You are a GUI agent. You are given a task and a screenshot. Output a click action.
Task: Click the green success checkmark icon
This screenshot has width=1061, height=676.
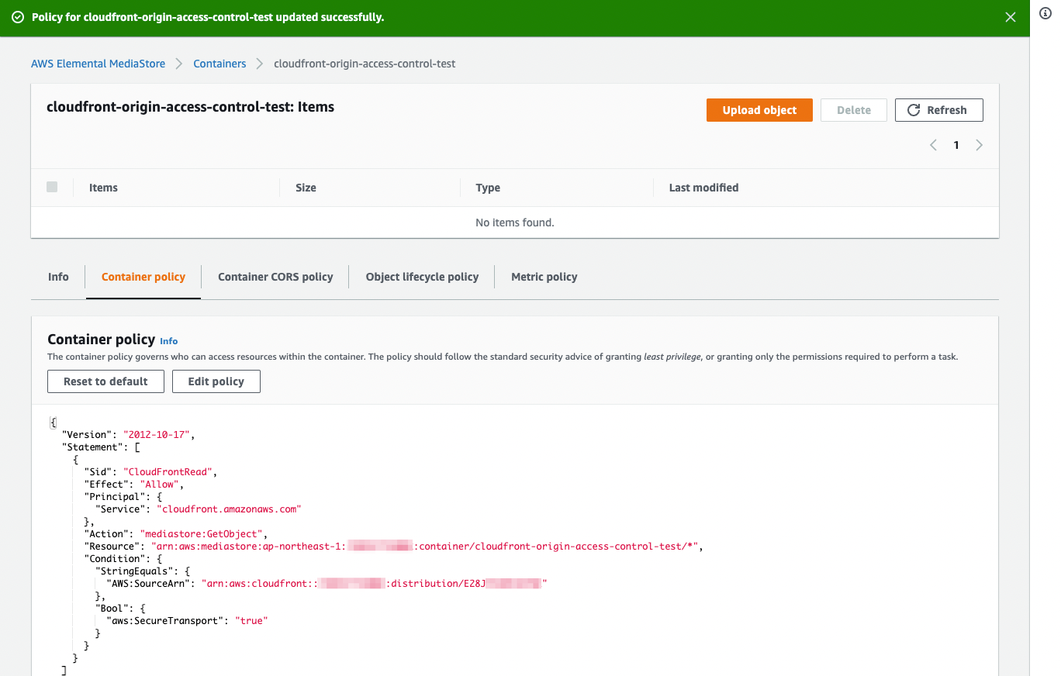(18, 17)
